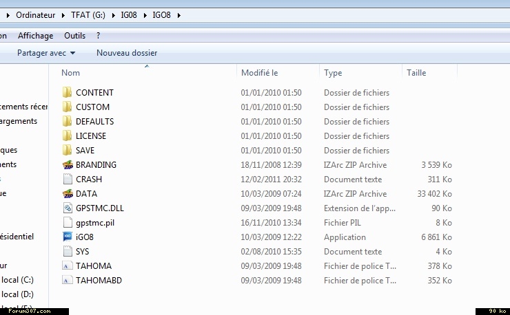Go to Ordinateur in the address bar
This screenshot has width=510, height=315.
tap(35, 15)
